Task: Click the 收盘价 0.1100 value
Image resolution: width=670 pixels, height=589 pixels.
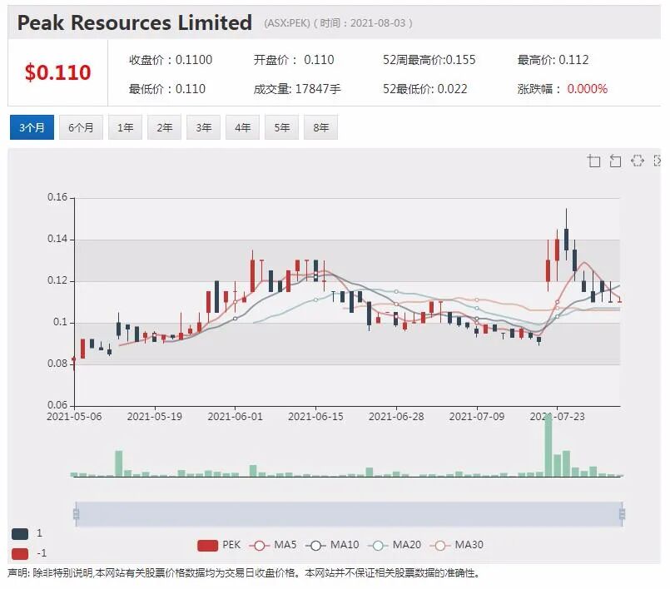Action: tap(194, 60)
